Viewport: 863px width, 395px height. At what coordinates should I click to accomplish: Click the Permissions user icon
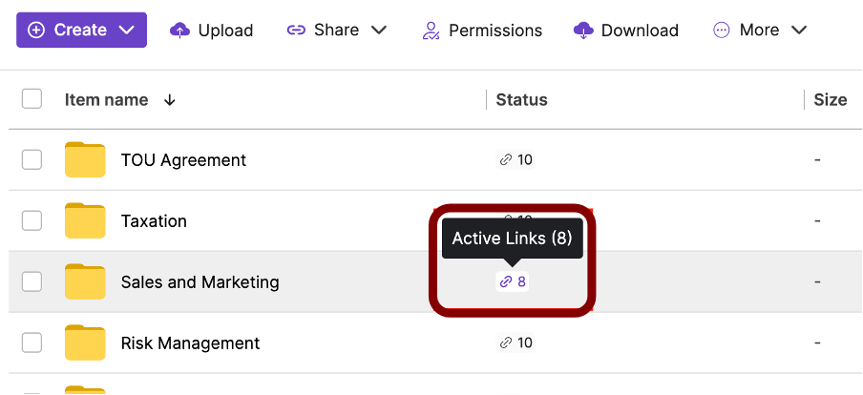(431, 31)
